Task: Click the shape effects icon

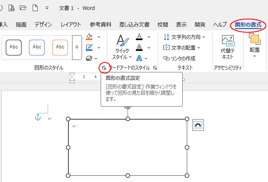Action: [x=89, y=58]
